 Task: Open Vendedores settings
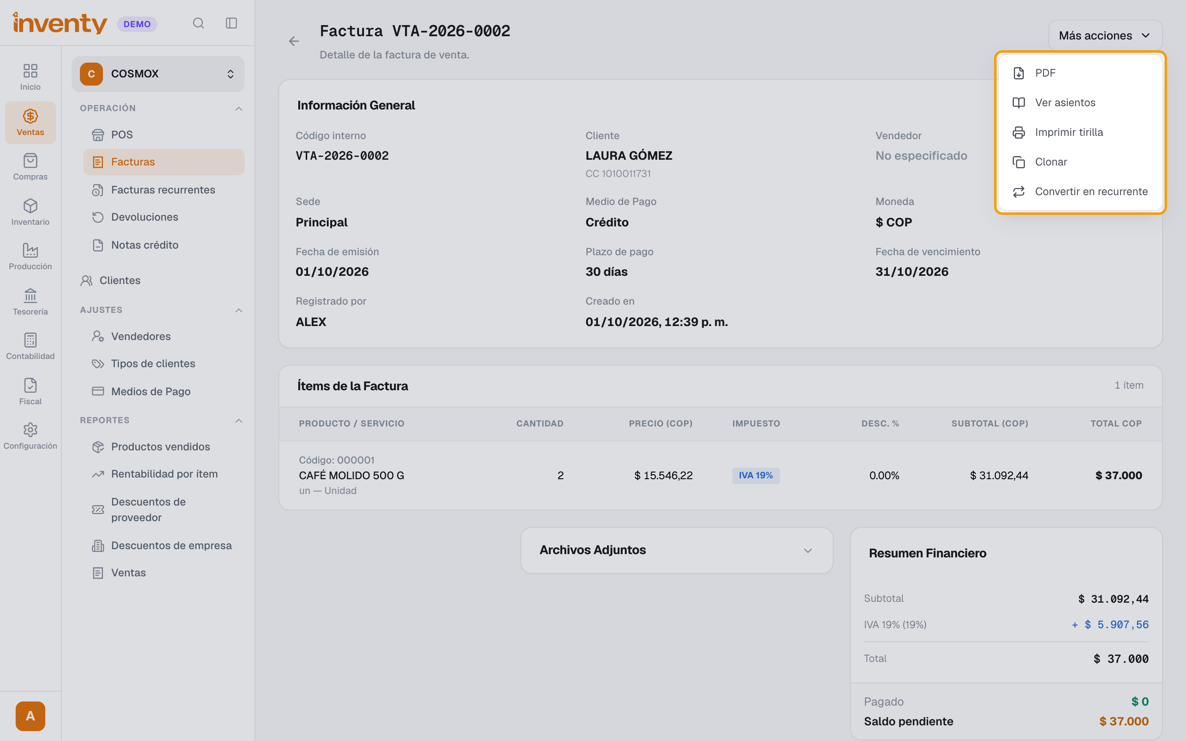(x=163, y=336)
